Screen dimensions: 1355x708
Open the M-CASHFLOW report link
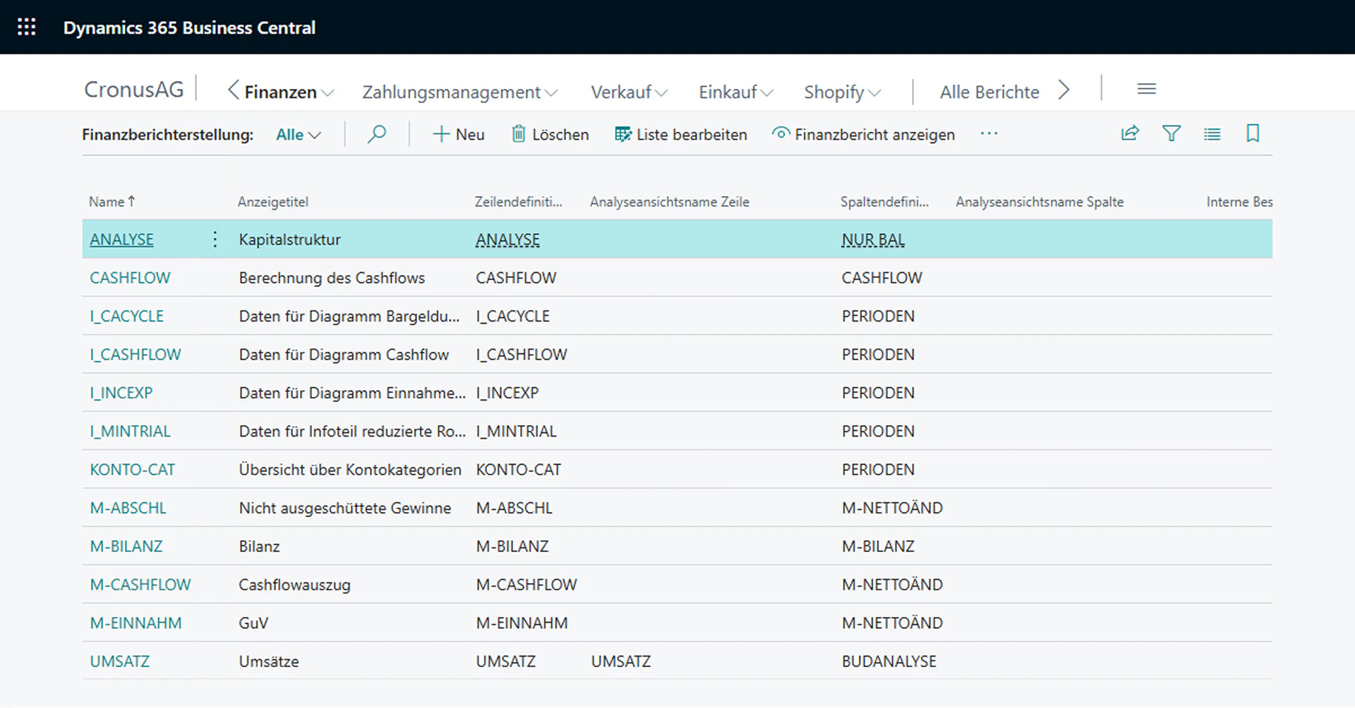(140, 585)
